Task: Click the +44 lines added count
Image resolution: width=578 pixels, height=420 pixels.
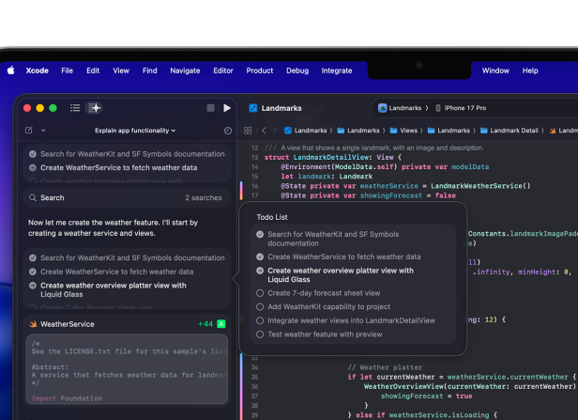Action: tap(205, 324)
